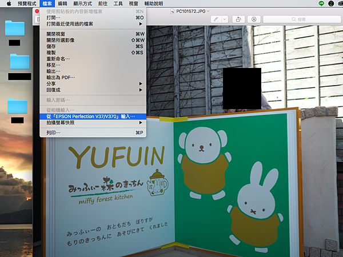343x257 pixels.
Task: Open the 顯示方式 menu
Action: tap(83, 3)
